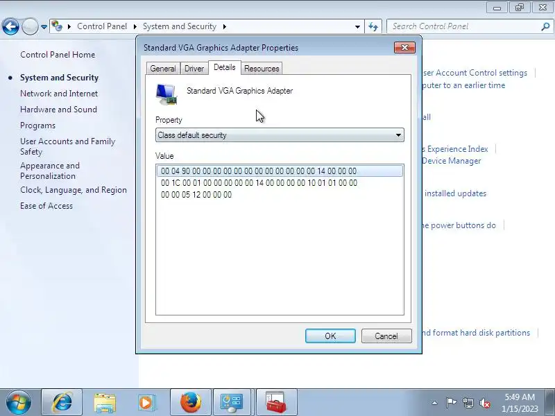
Task: Open Hardware and Sound category
Action: 58,110
